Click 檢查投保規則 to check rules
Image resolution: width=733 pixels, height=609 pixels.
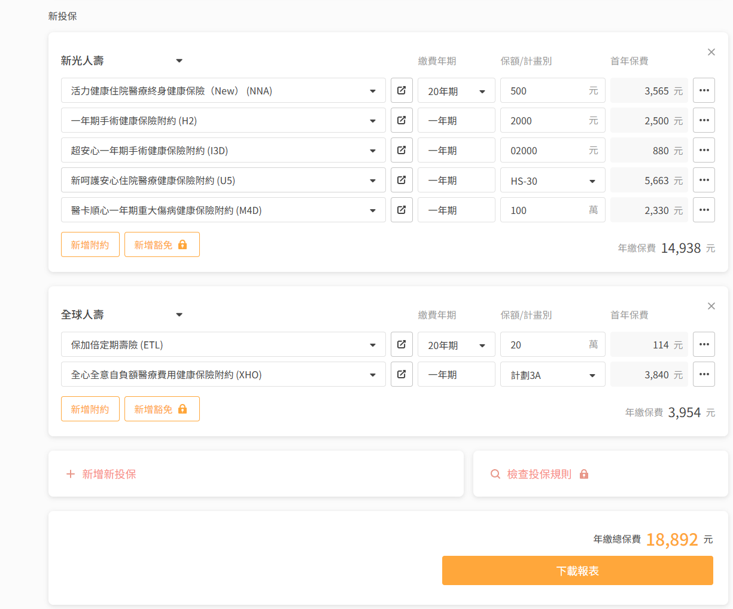click(x=539, y=474)
